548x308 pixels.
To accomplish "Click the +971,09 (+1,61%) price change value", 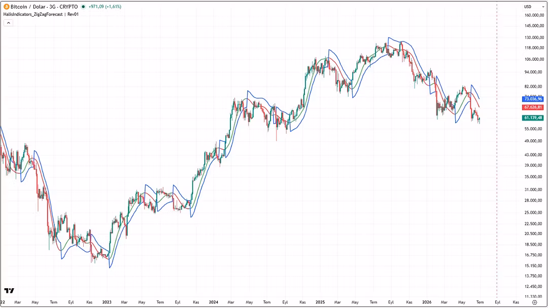I will click(105, 7).
